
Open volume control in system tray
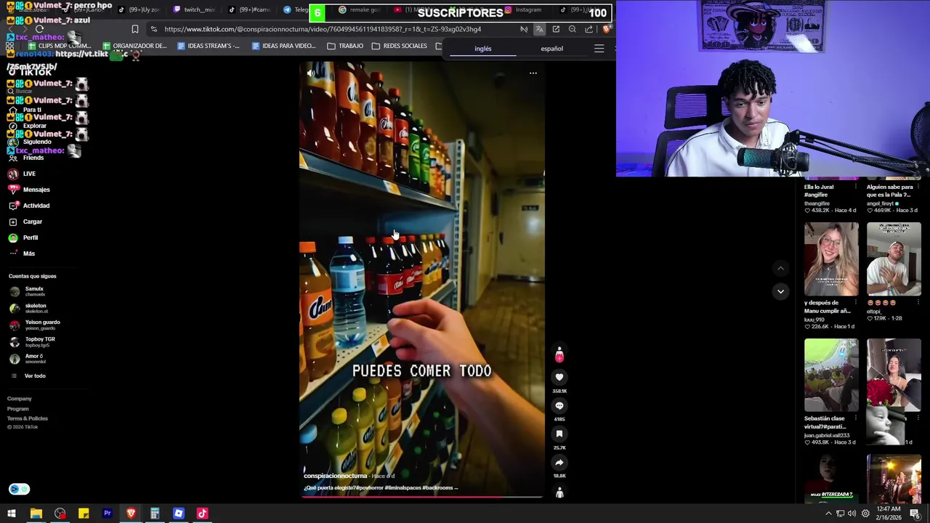coord(852,514)
